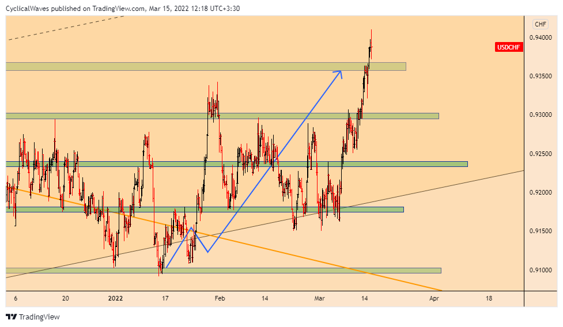The width and height of the screenshot is (563, 327).
Task: Click the 0.92500 price axis label
Action: 543,154
